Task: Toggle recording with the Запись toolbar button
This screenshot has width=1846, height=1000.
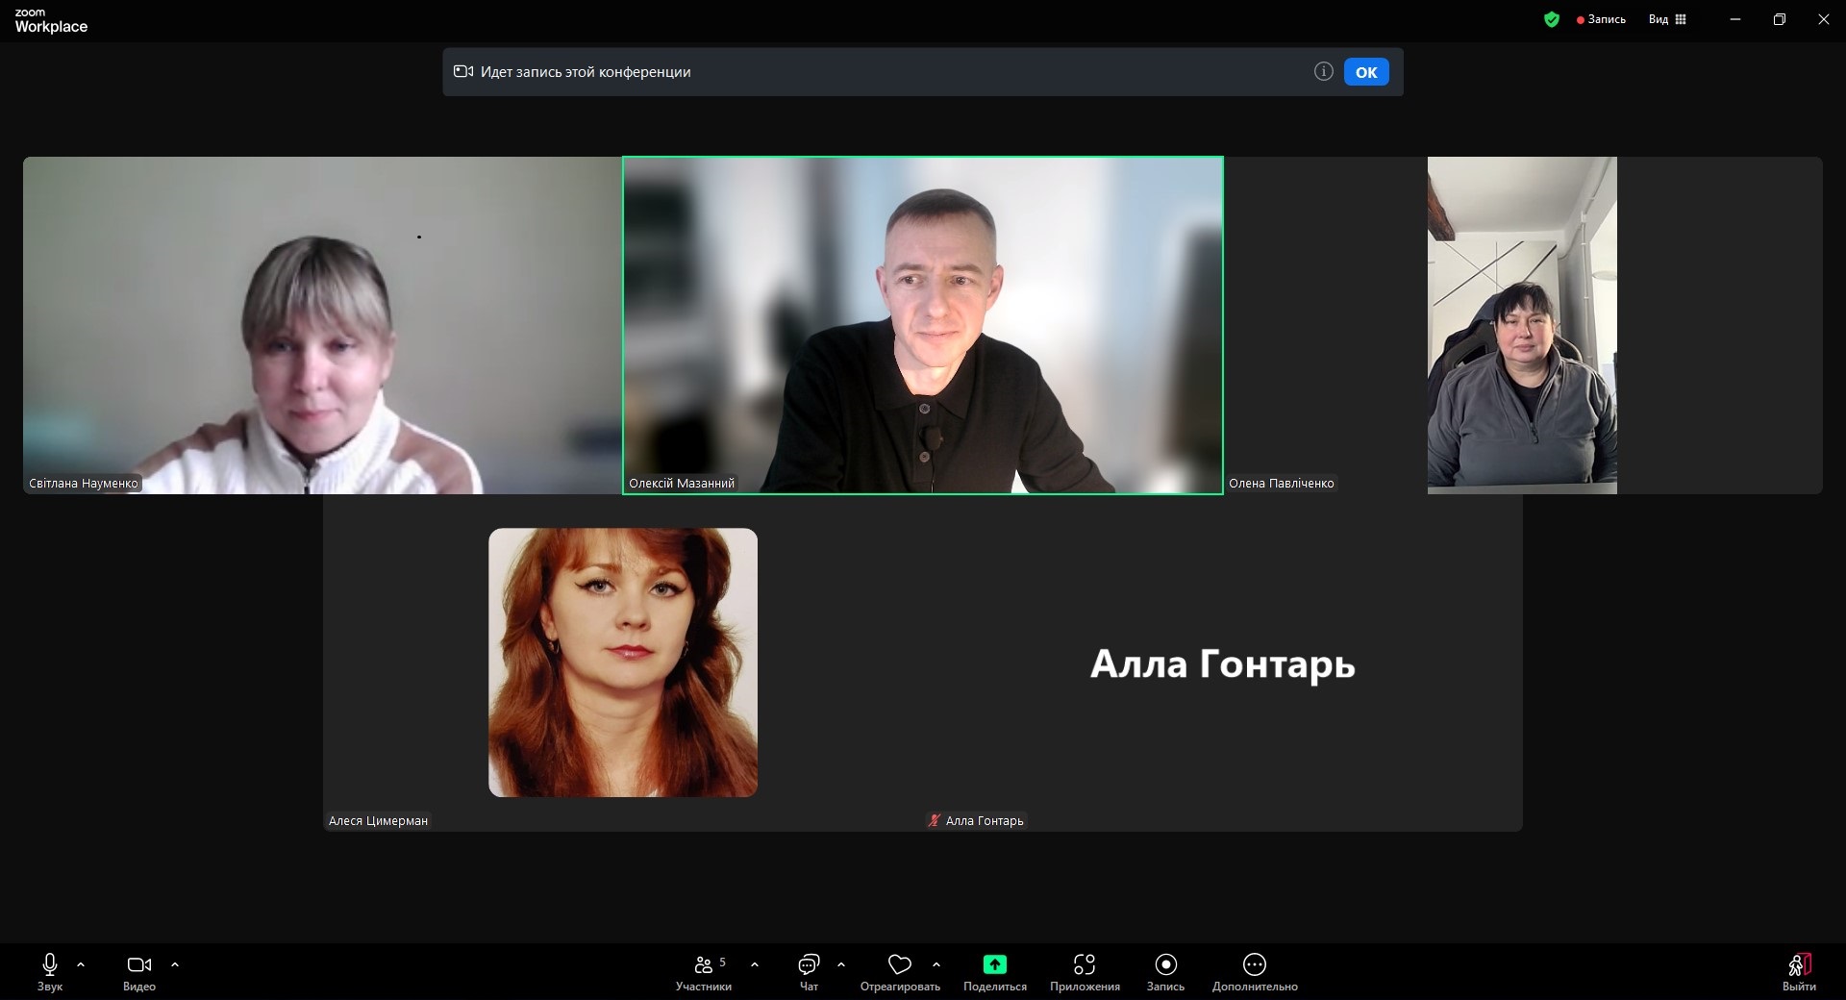Action: tap(1165, 971)
